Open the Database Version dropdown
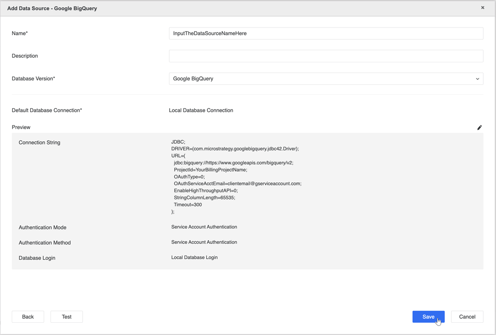Screen dimensions: 496x335 pyautogui.click(x=326, y=79)
